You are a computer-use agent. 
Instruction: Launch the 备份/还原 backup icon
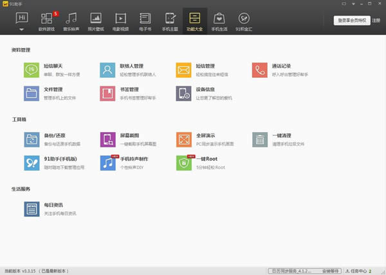click(32, 140)
